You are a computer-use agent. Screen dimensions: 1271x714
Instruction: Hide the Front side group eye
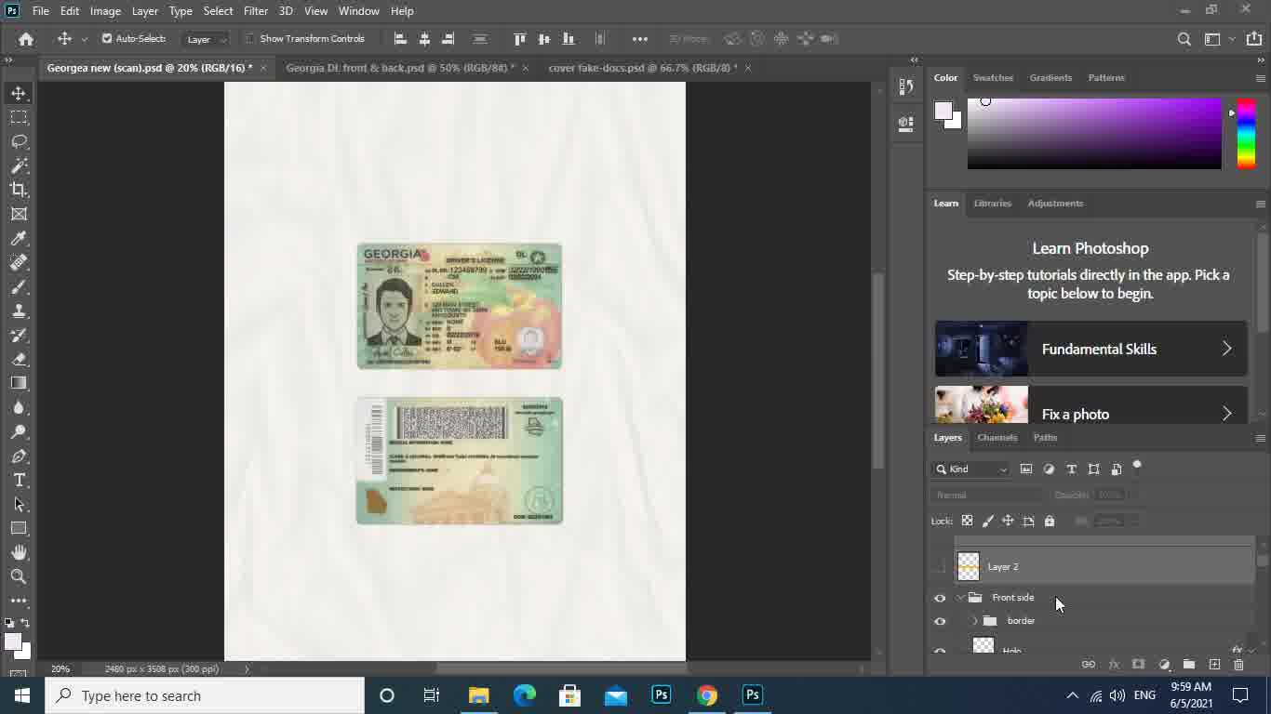(940, 598)
